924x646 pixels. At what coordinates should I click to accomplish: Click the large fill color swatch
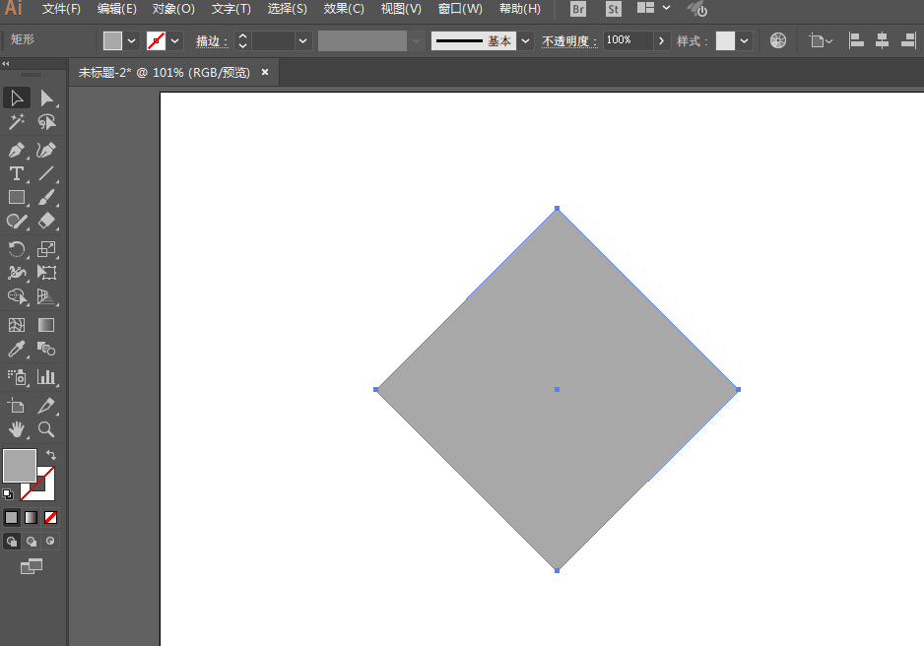click(19, 465)
